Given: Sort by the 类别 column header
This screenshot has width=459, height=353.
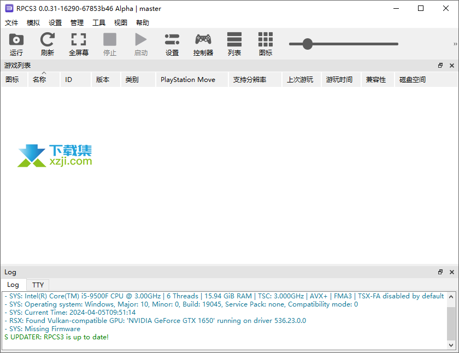Looking at the screenshot, I should point(138,80).
